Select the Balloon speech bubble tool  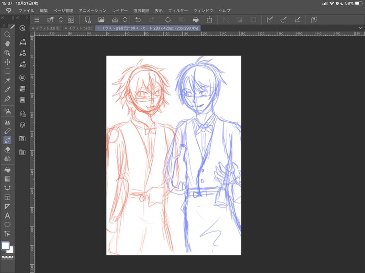(x=7, y=225)
